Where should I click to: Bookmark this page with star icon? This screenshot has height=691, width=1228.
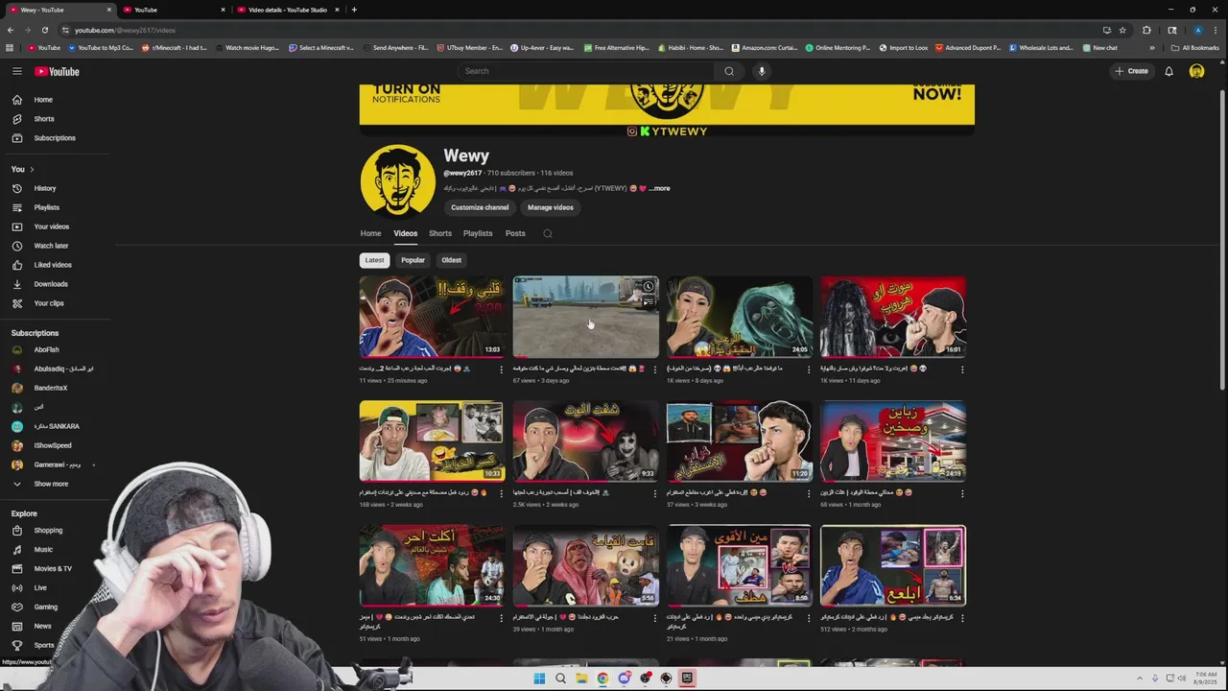point(1122,30)
